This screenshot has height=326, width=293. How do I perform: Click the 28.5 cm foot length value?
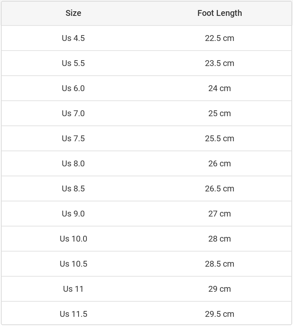[220, 264]
